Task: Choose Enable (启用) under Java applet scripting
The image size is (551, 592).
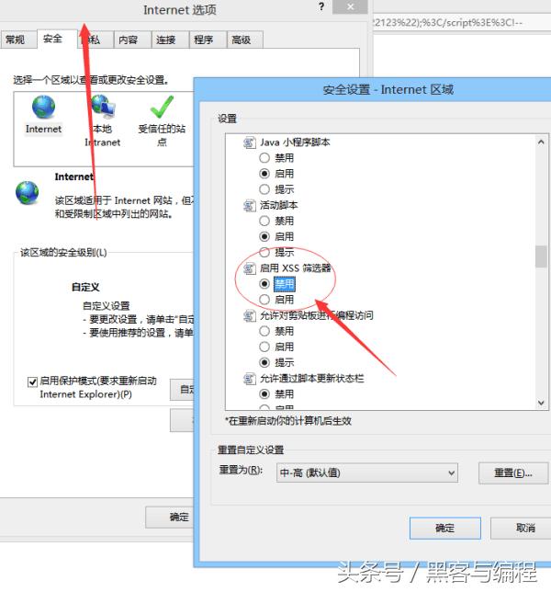Action: coord(264,174)
